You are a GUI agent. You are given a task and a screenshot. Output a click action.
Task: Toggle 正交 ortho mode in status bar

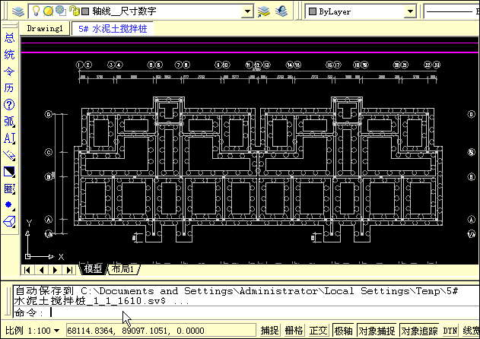[x=319, y=331]
